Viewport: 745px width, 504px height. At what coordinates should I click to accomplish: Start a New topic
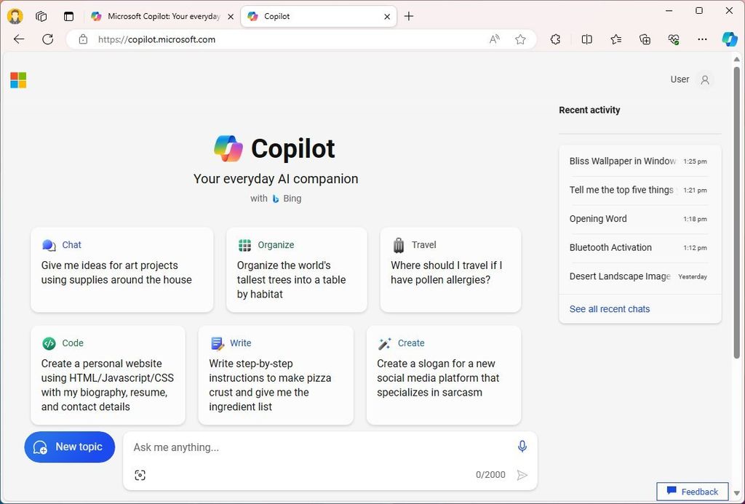[69, 447]
